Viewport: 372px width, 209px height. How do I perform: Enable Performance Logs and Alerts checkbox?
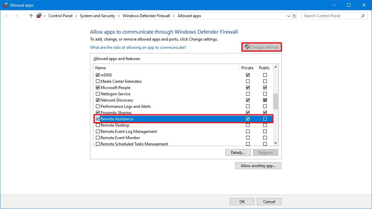98,106
